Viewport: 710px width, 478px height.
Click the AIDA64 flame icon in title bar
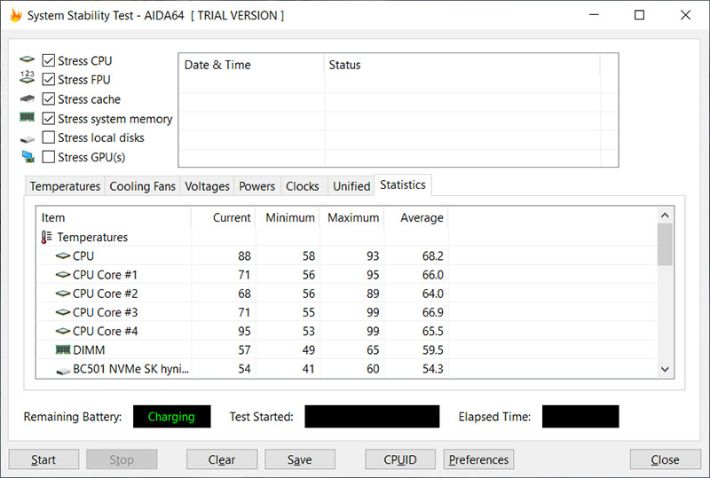16,15
